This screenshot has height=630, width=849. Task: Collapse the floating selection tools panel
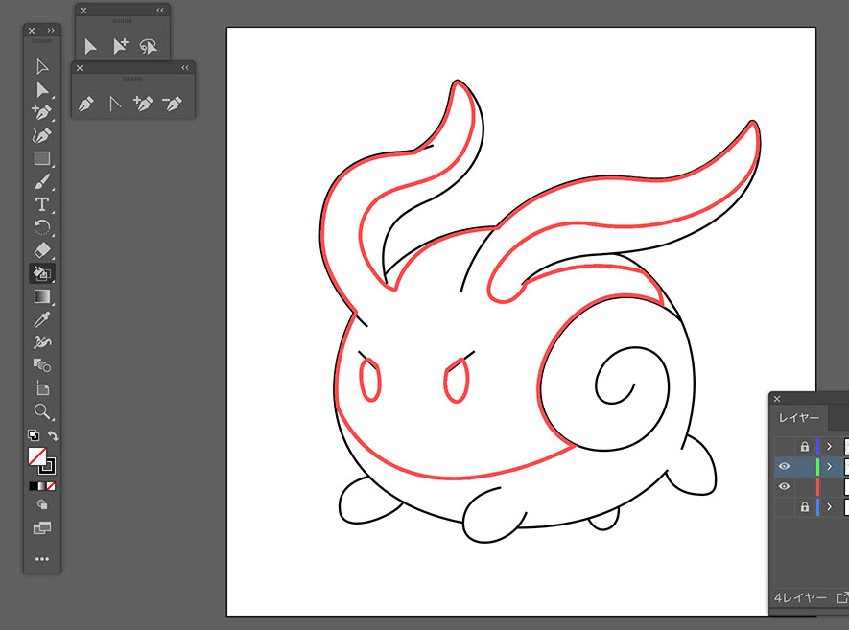(x=160, y=11)
